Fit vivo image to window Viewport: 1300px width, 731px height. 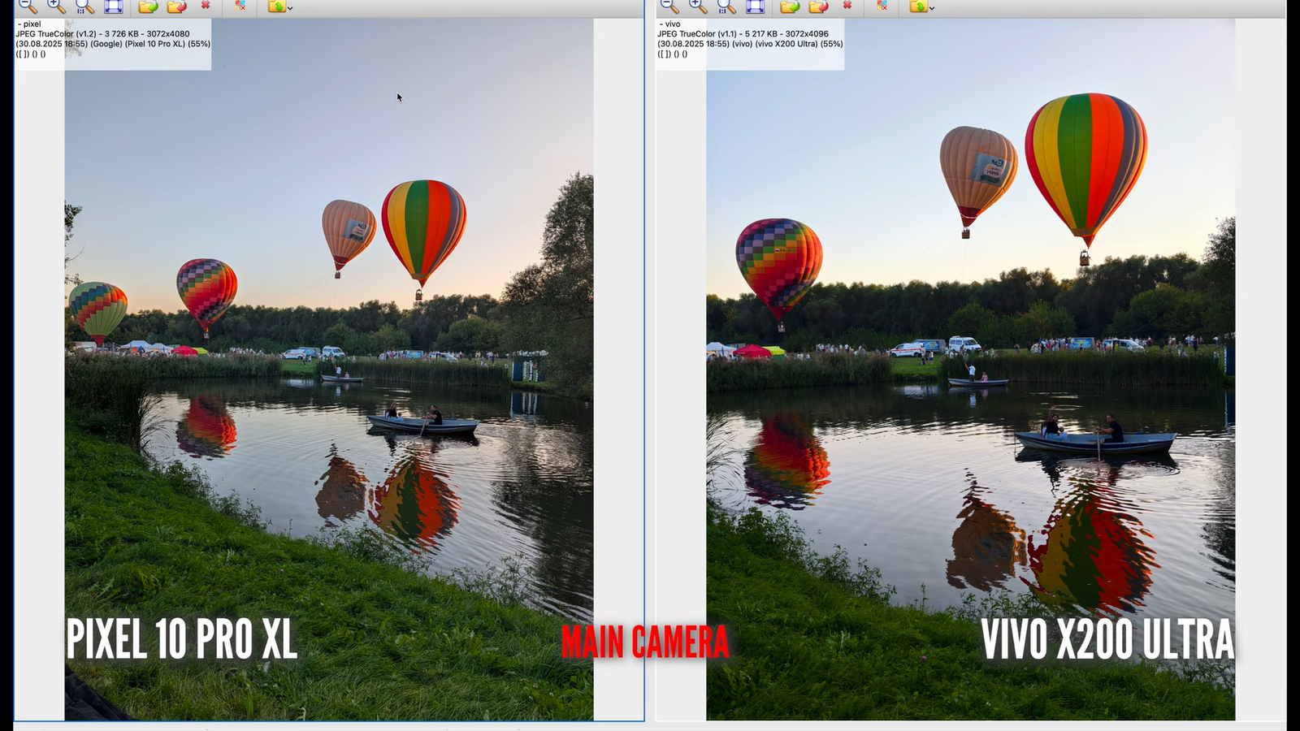point(756,6)
